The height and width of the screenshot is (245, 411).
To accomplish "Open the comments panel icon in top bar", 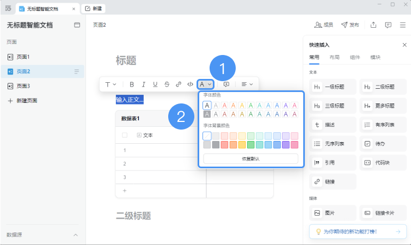I will click(388, 25).
